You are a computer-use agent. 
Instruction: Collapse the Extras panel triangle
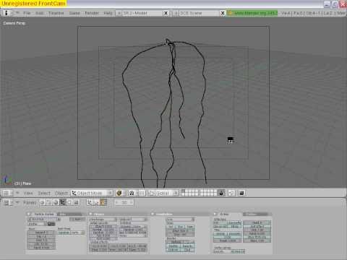215,214
